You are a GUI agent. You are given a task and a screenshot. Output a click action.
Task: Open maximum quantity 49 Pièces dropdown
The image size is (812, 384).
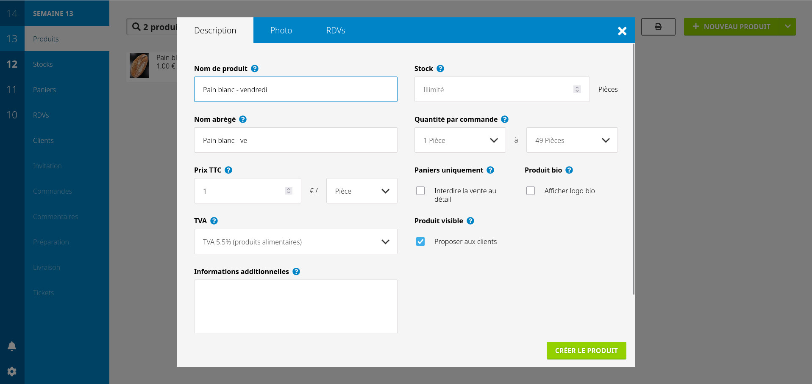[572, 140]
